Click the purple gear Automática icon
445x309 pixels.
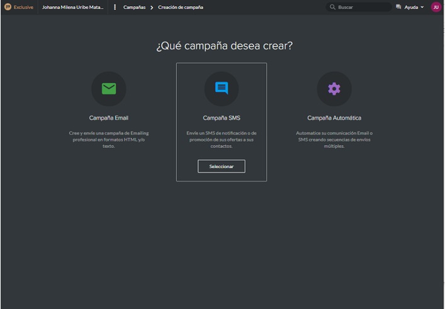coord(334,89)
